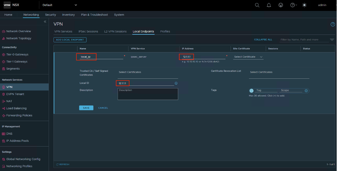
Task: Open the Select Certificate dropdown
Action: (x=248, y=57)
